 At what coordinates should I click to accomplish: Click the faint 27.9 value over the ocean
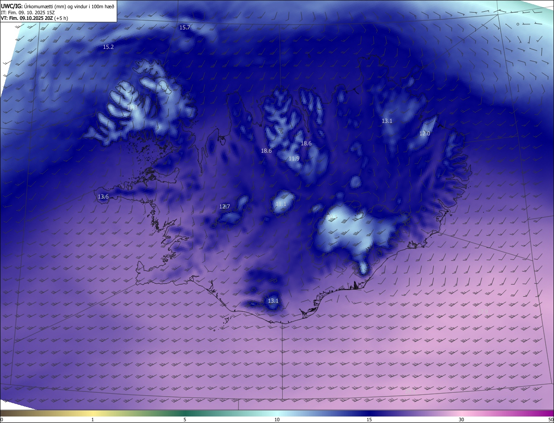click(x=483, y=311)
